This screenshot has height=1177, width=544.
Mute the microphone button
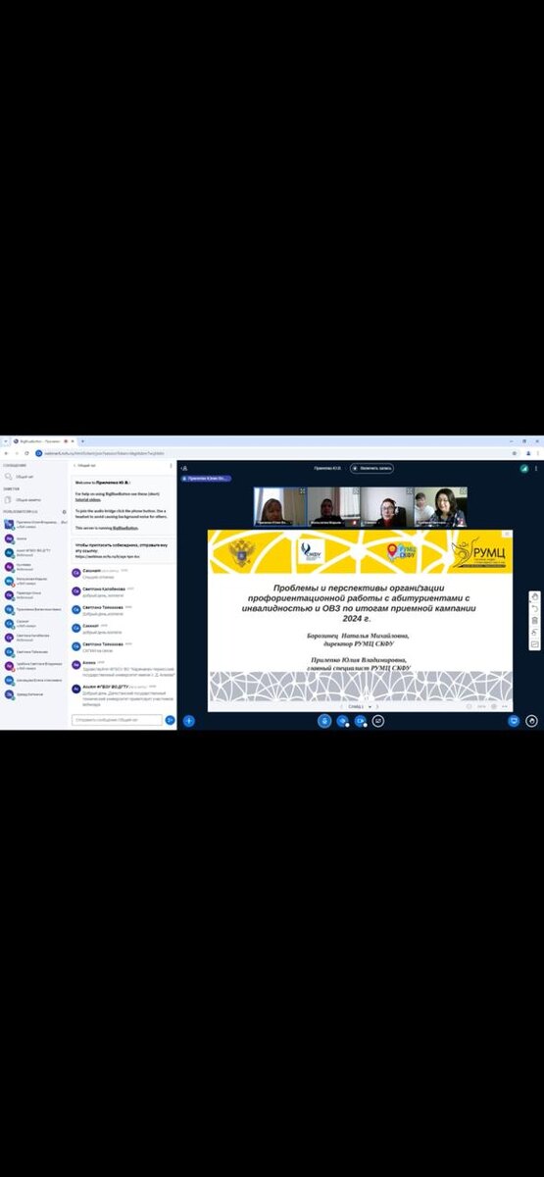(324, 720)
